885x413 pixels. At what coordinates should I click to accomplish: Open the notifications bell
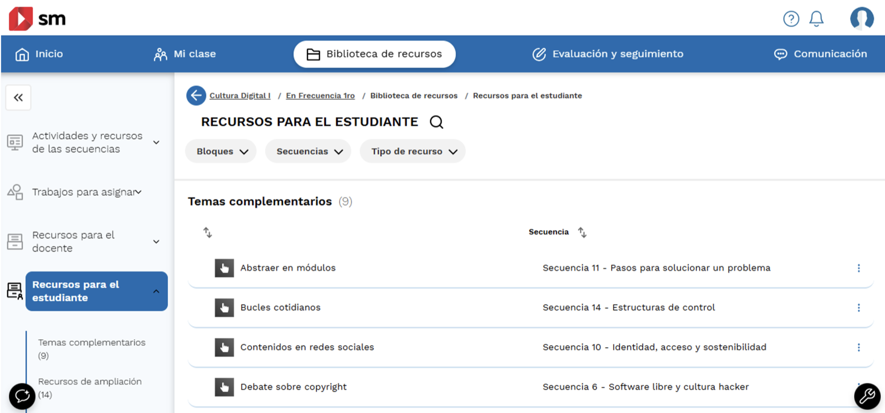point(817,19)
